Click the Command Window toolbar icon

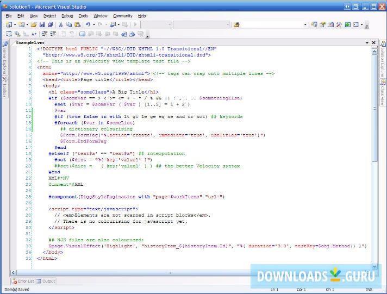point(356,24)
